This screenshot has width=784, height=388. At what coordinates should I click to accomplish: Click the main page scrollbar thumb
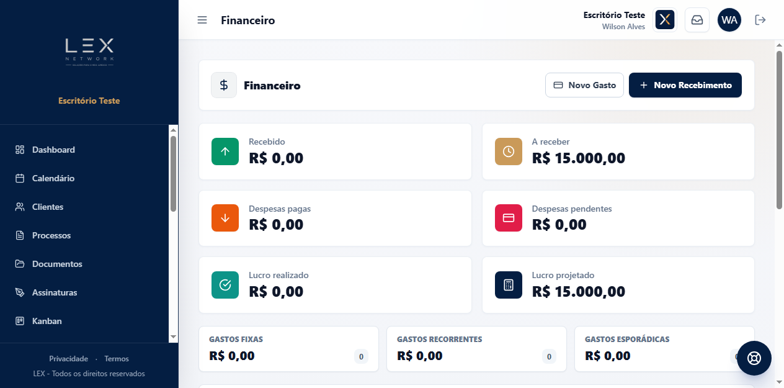(x=779, y=130)
